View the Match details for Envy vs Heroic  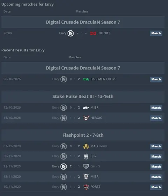[x=156, y=118]
